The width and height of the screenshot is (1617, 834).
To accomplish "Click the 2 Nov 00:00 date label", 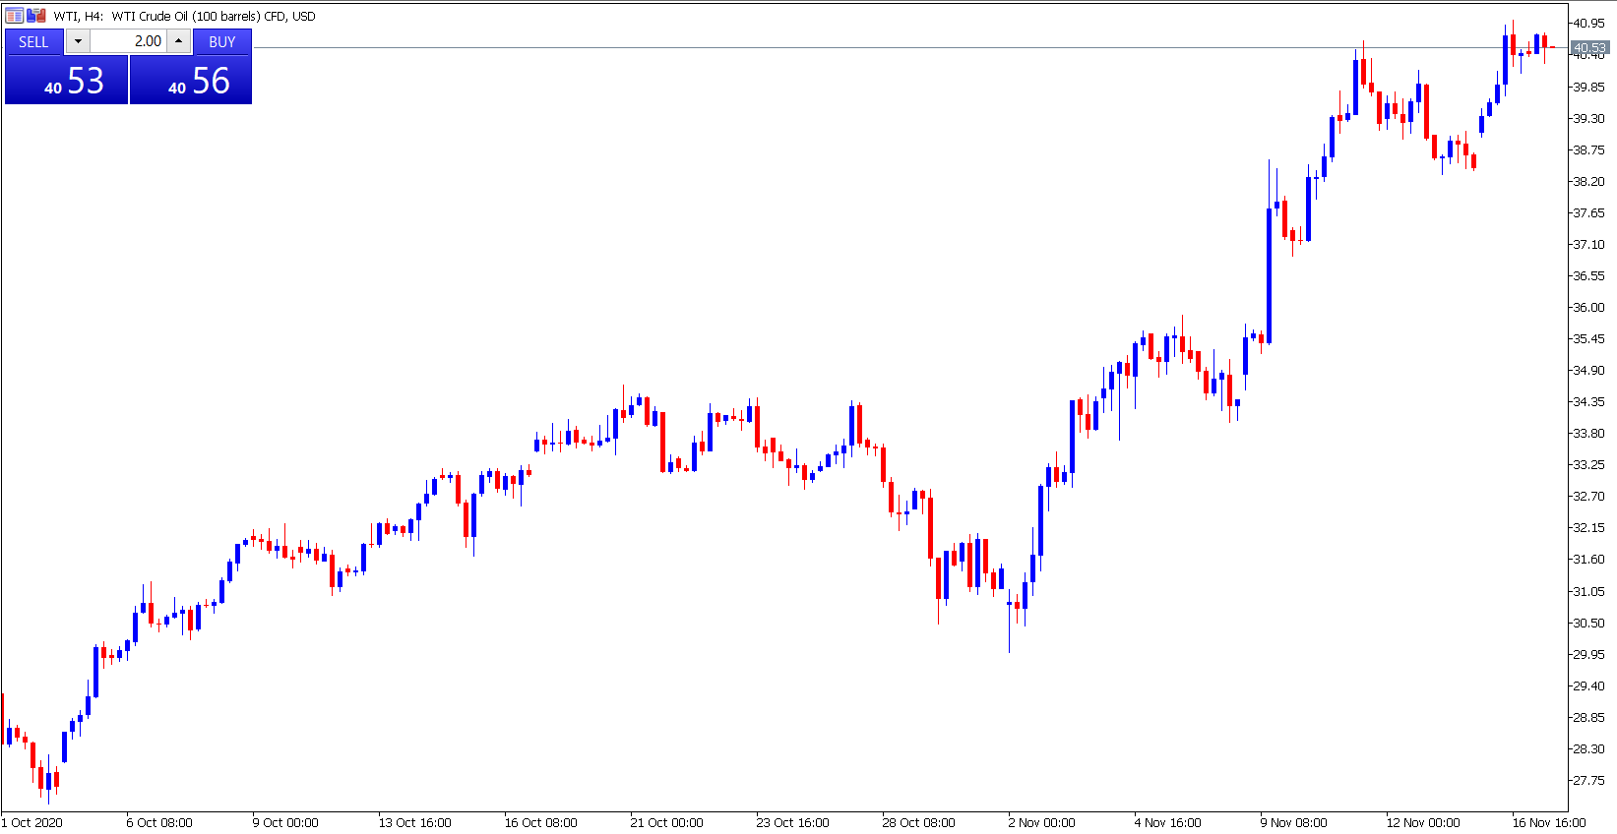I will point(1041,822).
